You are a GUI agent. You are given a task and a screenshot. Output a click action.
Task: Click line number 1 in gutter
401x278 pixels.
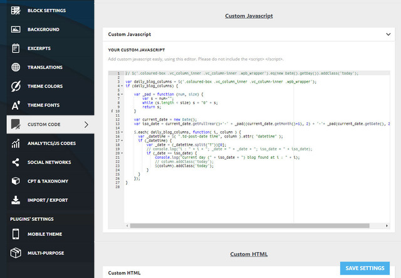[118, 73]
